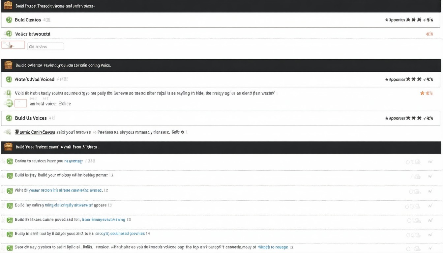Follow the blue 'thiegh to rouage' link
Viewport: 443px width, 253px height.
pyautogui.click(x=273, y=247)
